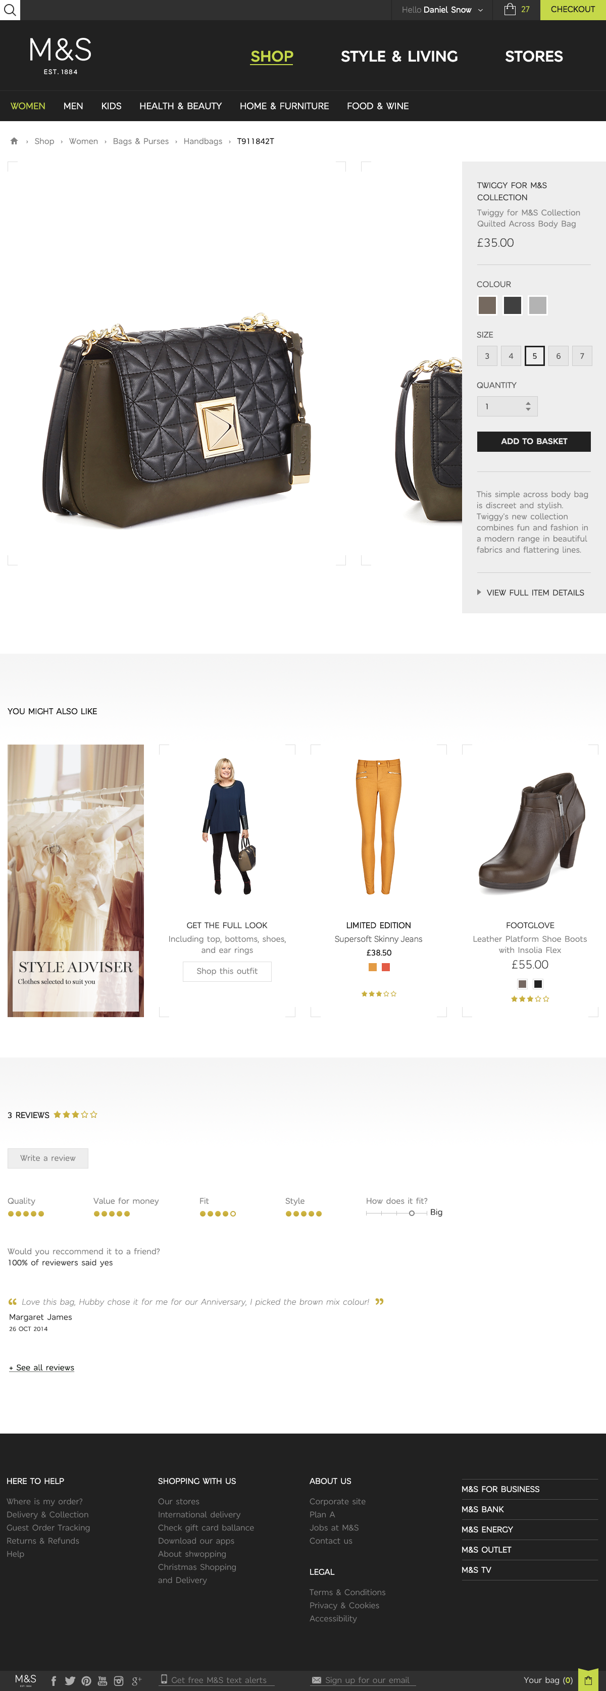Increase quantity with the stepper arrow

click(x=528, y=402)
